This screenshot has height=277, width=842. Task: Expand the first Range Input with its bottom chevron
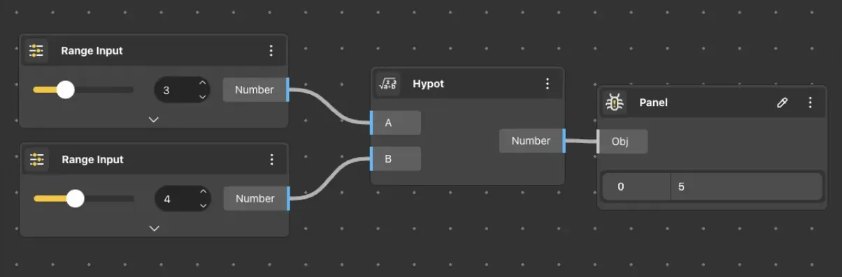(154, 119)
